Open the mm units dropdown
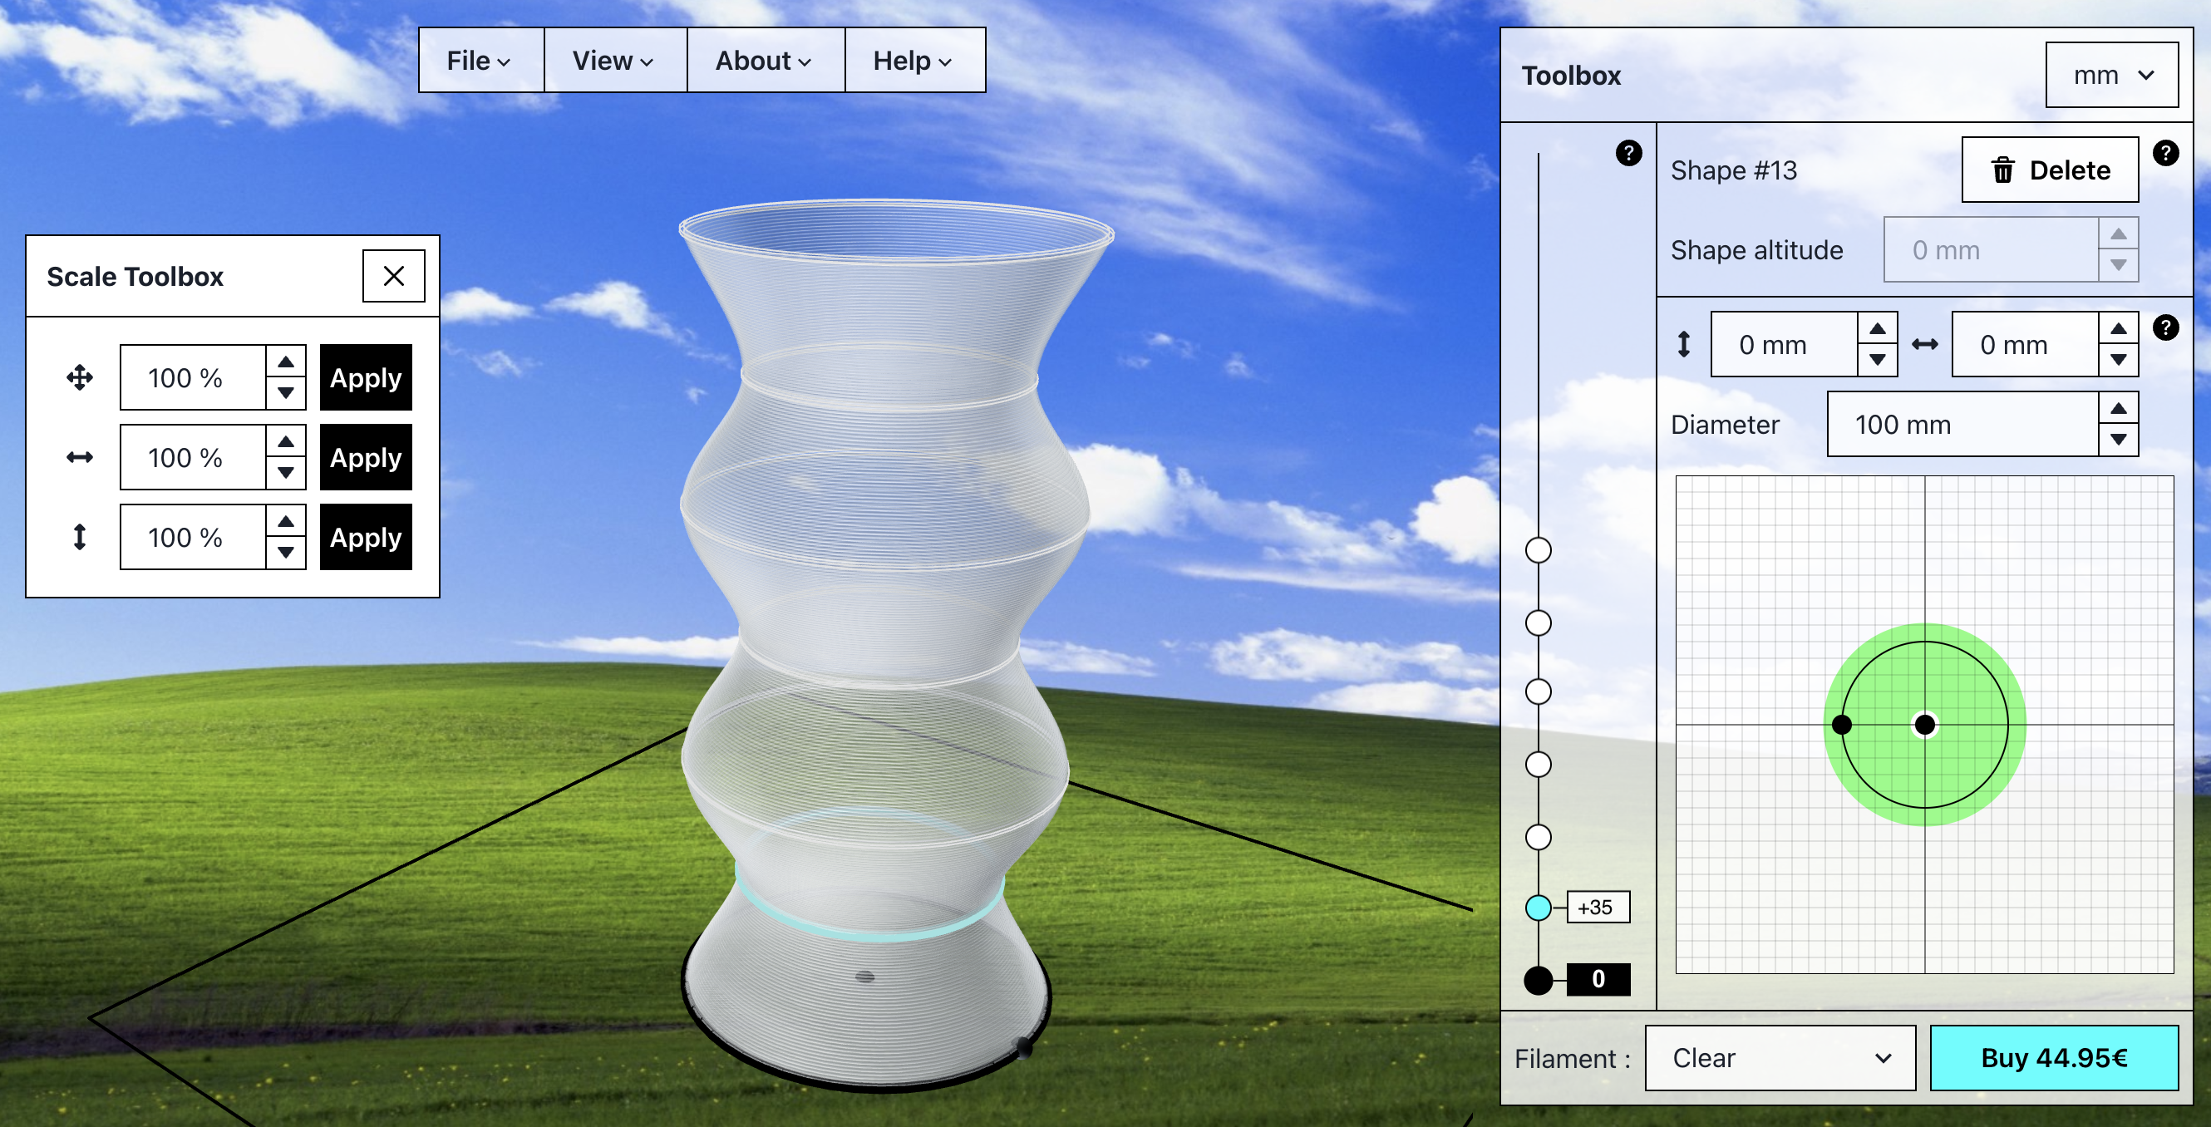 point(2111,76)
